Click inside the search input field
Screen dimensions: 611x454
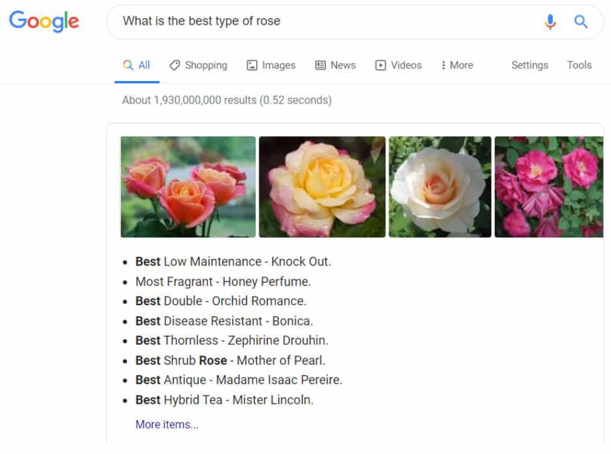[x=293, y=22]
